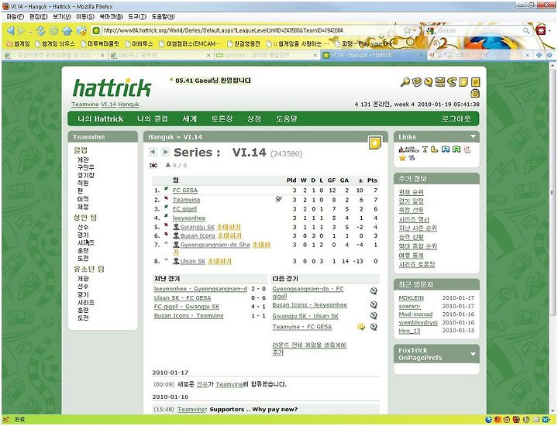The image size is (558, 426).
Task: Open the 경기 일정 link in 추가 정보
Action: (x=411, y=201)
